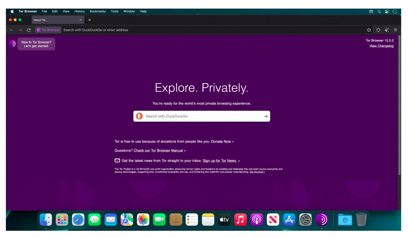
Task: Open App Store from the Dock
Action: coord(289,220)
